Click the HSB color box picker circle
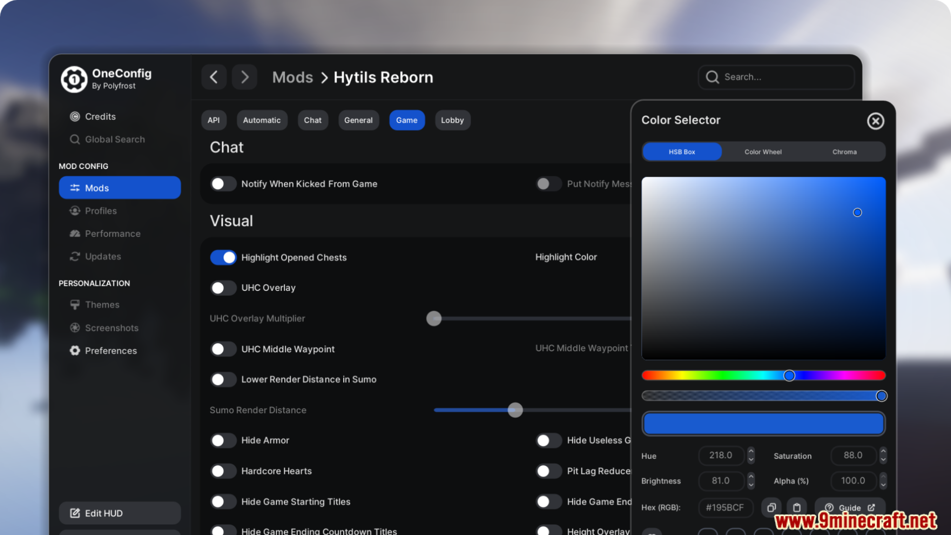The width and height of the screenshot is (951, 535). coord(857,213)
